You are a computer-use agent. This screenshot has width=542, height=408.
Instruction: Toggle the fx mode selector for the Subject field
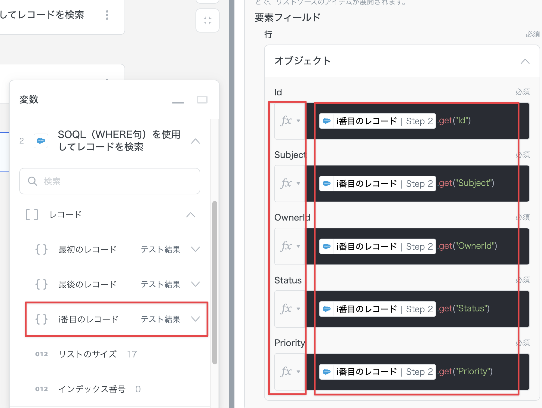290,184
